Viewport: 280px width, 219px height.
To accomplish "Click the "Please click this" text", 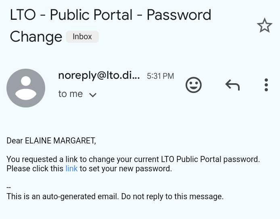I will 35,169.
